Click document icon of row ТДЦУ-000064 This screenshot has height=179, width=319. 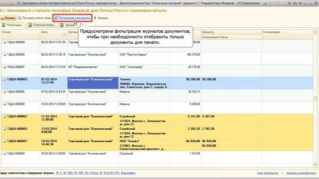click(x=4, y=154)
